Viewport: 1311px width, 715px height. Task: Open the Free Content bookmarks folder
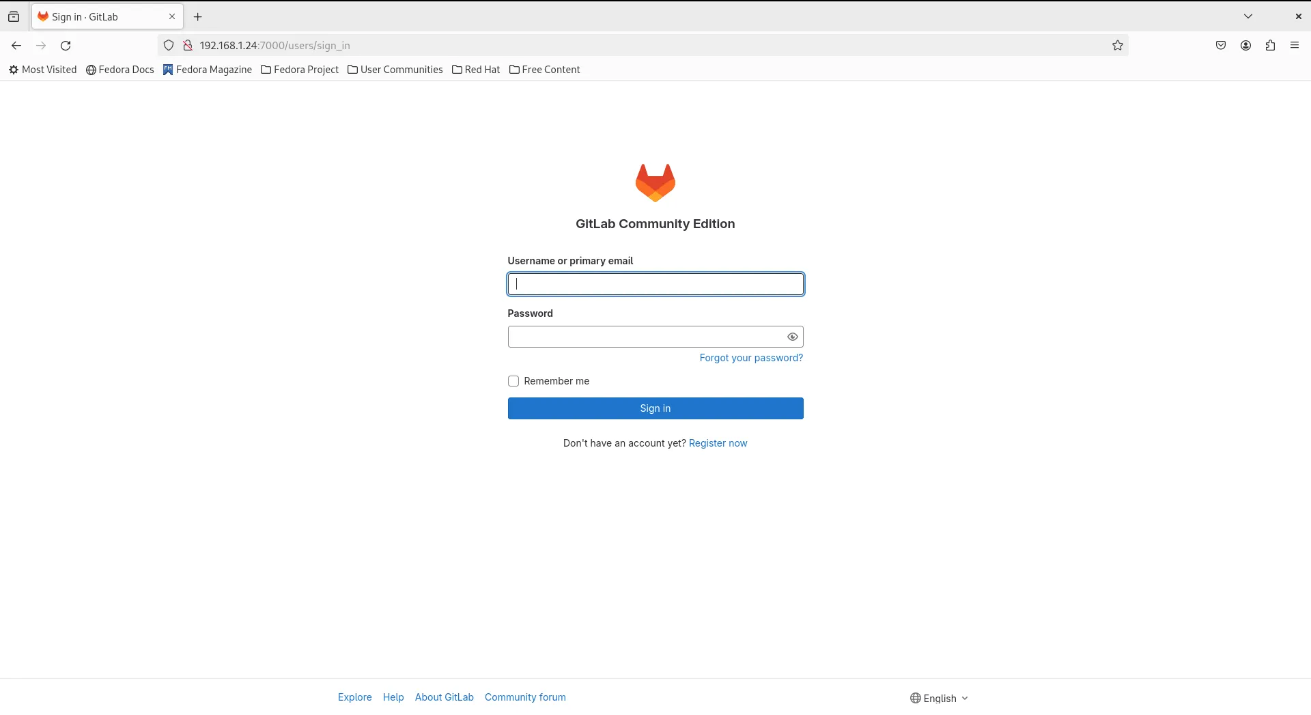545,70
